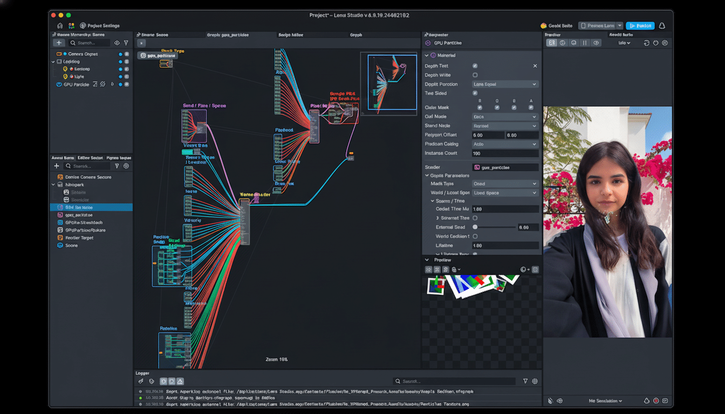Click the clear icon in the Logger toolbar
725x414 pixels.
coord(141,381)
